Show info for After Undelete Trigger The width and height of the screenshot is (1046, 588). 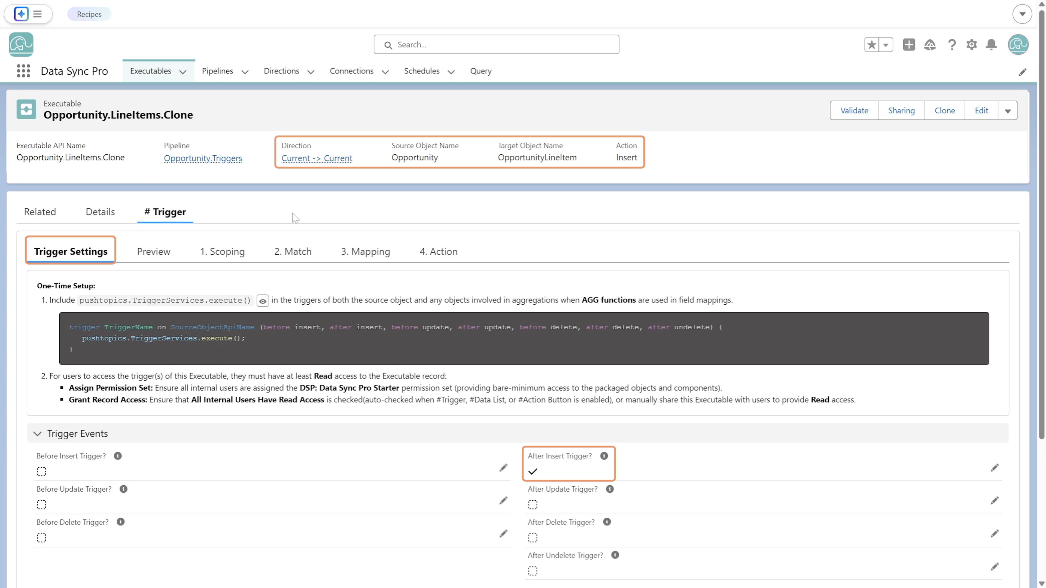[615, 555]
